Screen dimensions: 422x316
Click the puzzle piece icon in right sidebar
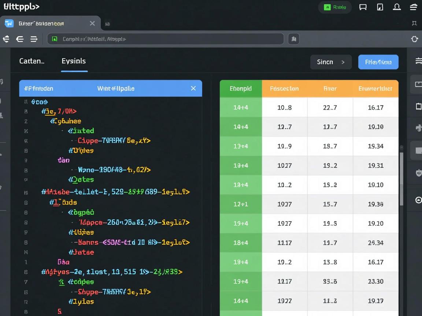pos(418,128)
